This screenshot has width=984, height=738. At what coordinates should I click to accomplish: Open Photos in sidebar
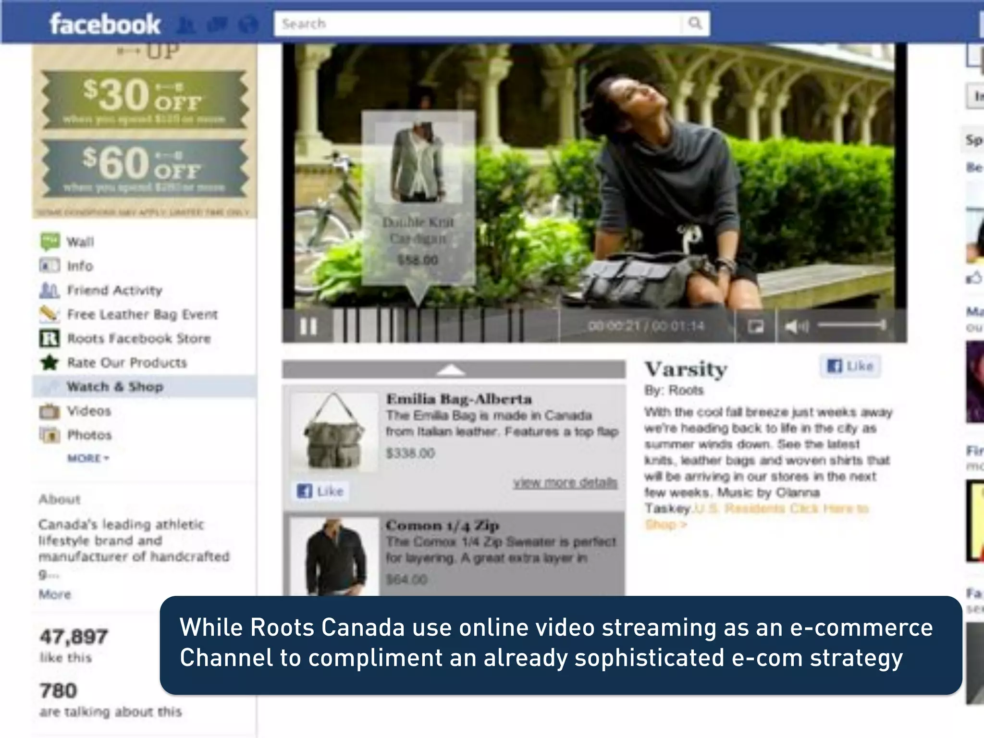[x=89, y=435]
